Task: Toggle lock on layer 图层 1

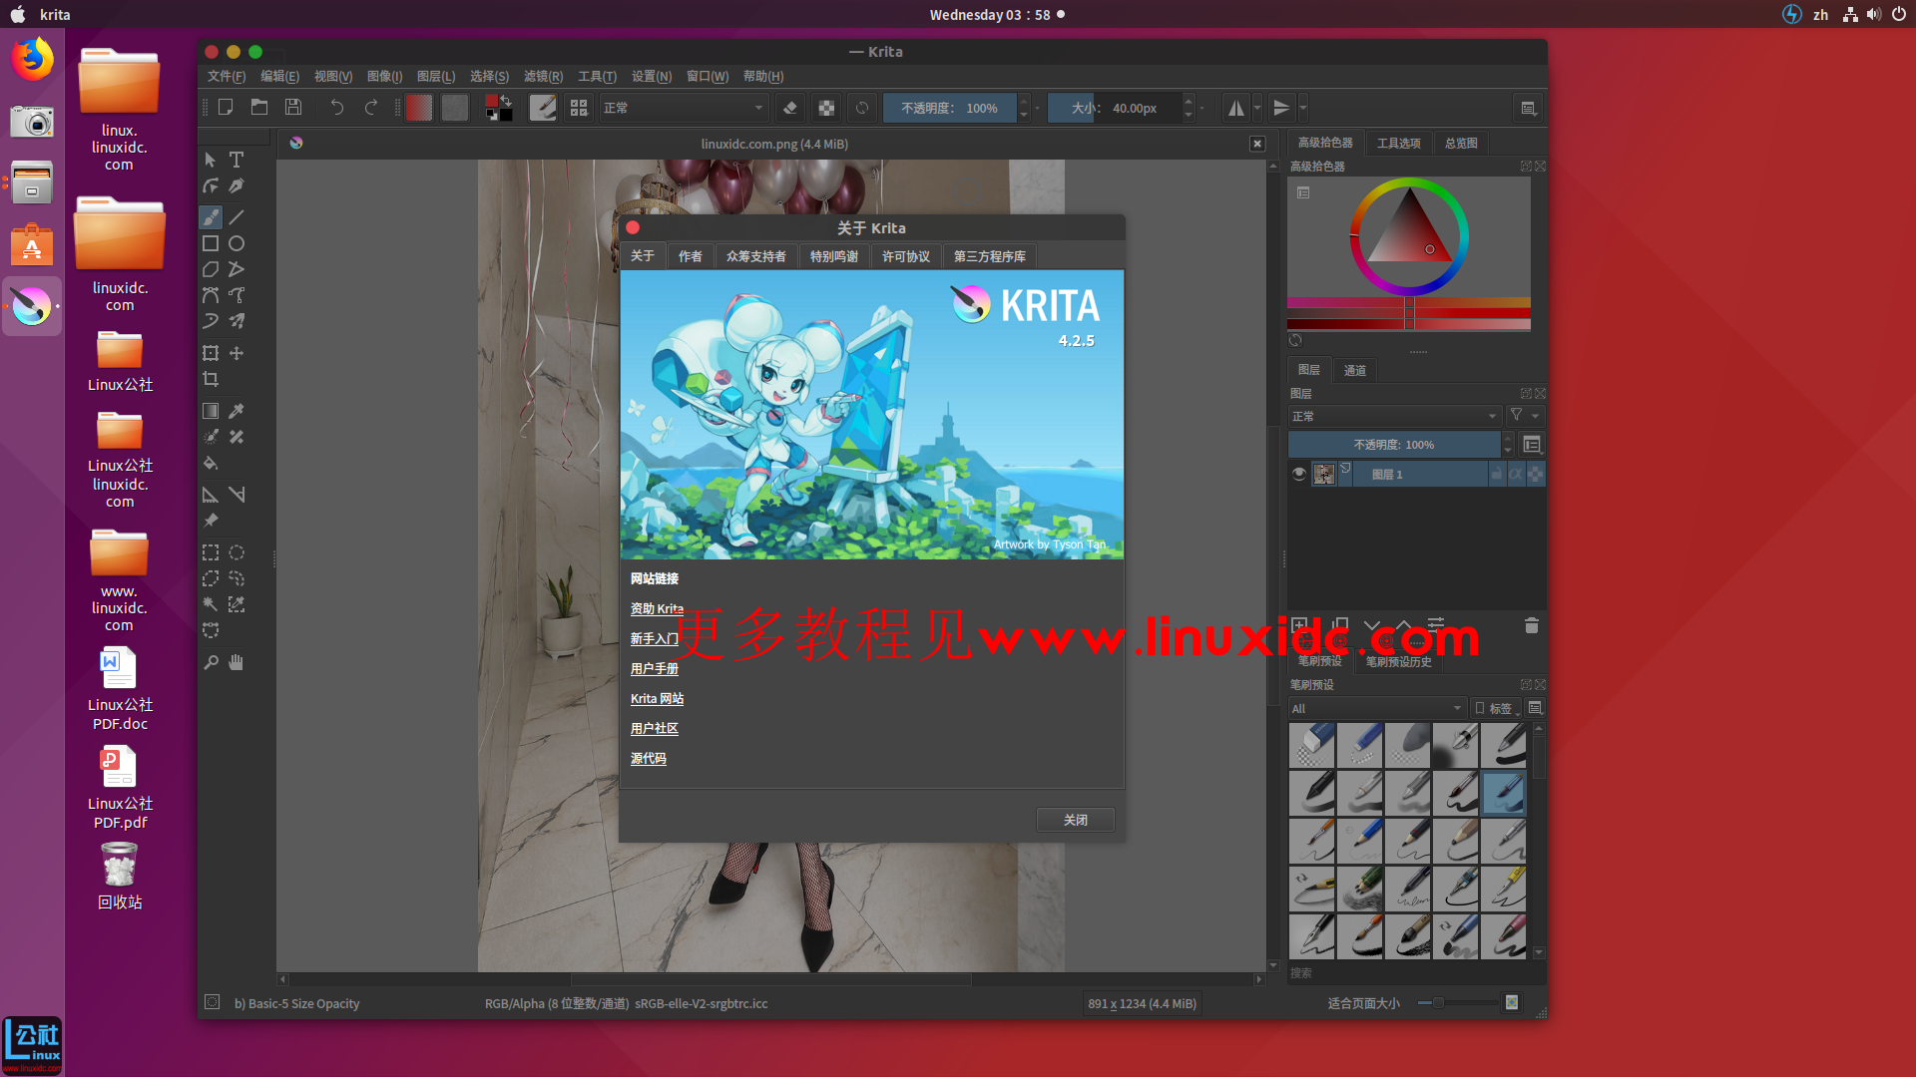Action: [1496, 475]
